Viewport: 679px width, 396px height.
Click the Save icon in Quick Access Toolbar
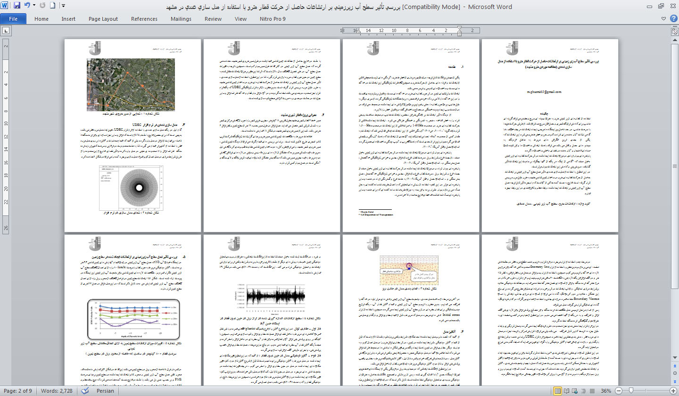(17, 6)
